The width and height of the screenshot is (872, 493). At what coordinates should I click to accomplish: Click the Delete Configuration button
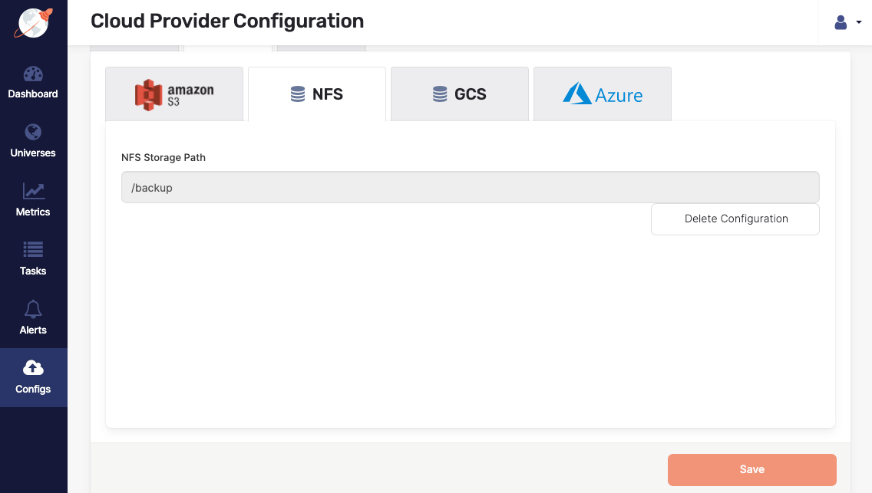click(x=735, y=219)
